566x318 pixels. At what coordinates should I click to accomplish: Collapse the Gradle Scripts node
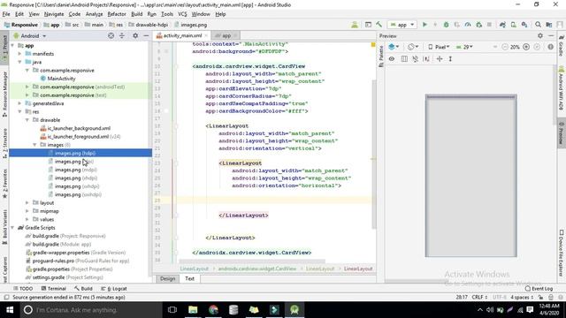[12, 228]
